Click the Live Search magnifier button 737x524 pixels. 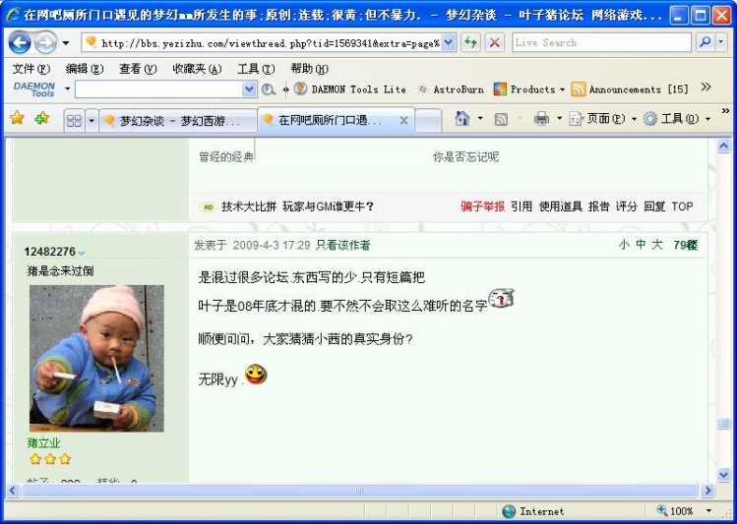706,42
